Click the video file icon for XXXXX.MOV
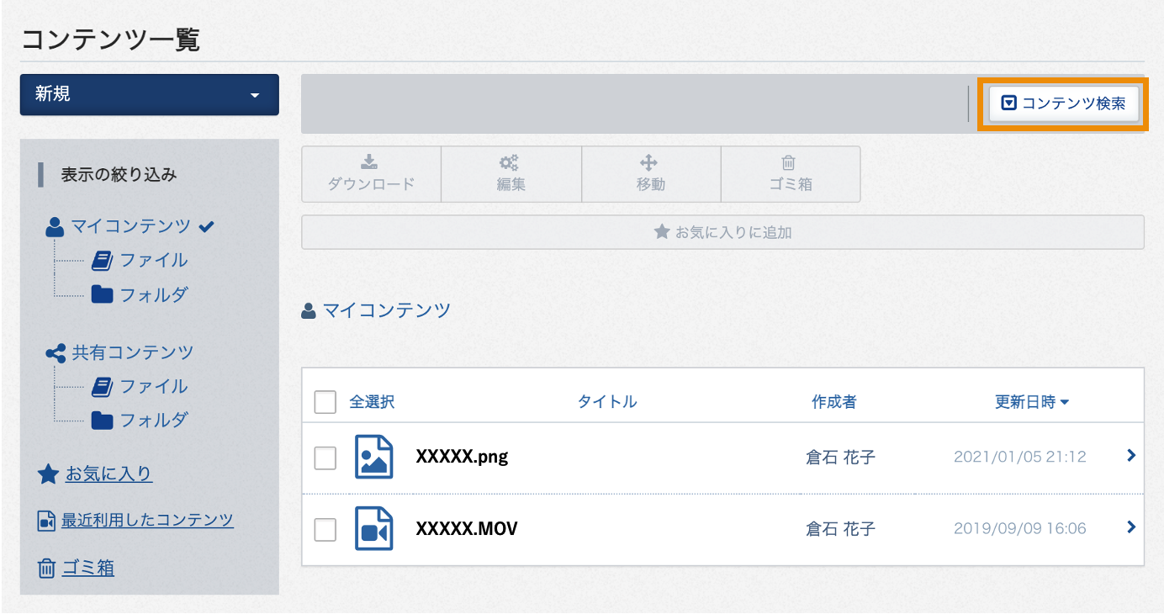1164x614 pixels. (374, 528)
